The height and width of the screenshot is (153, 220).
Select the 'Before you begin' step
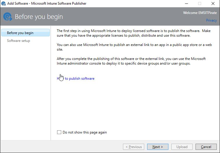coord(25,33)
